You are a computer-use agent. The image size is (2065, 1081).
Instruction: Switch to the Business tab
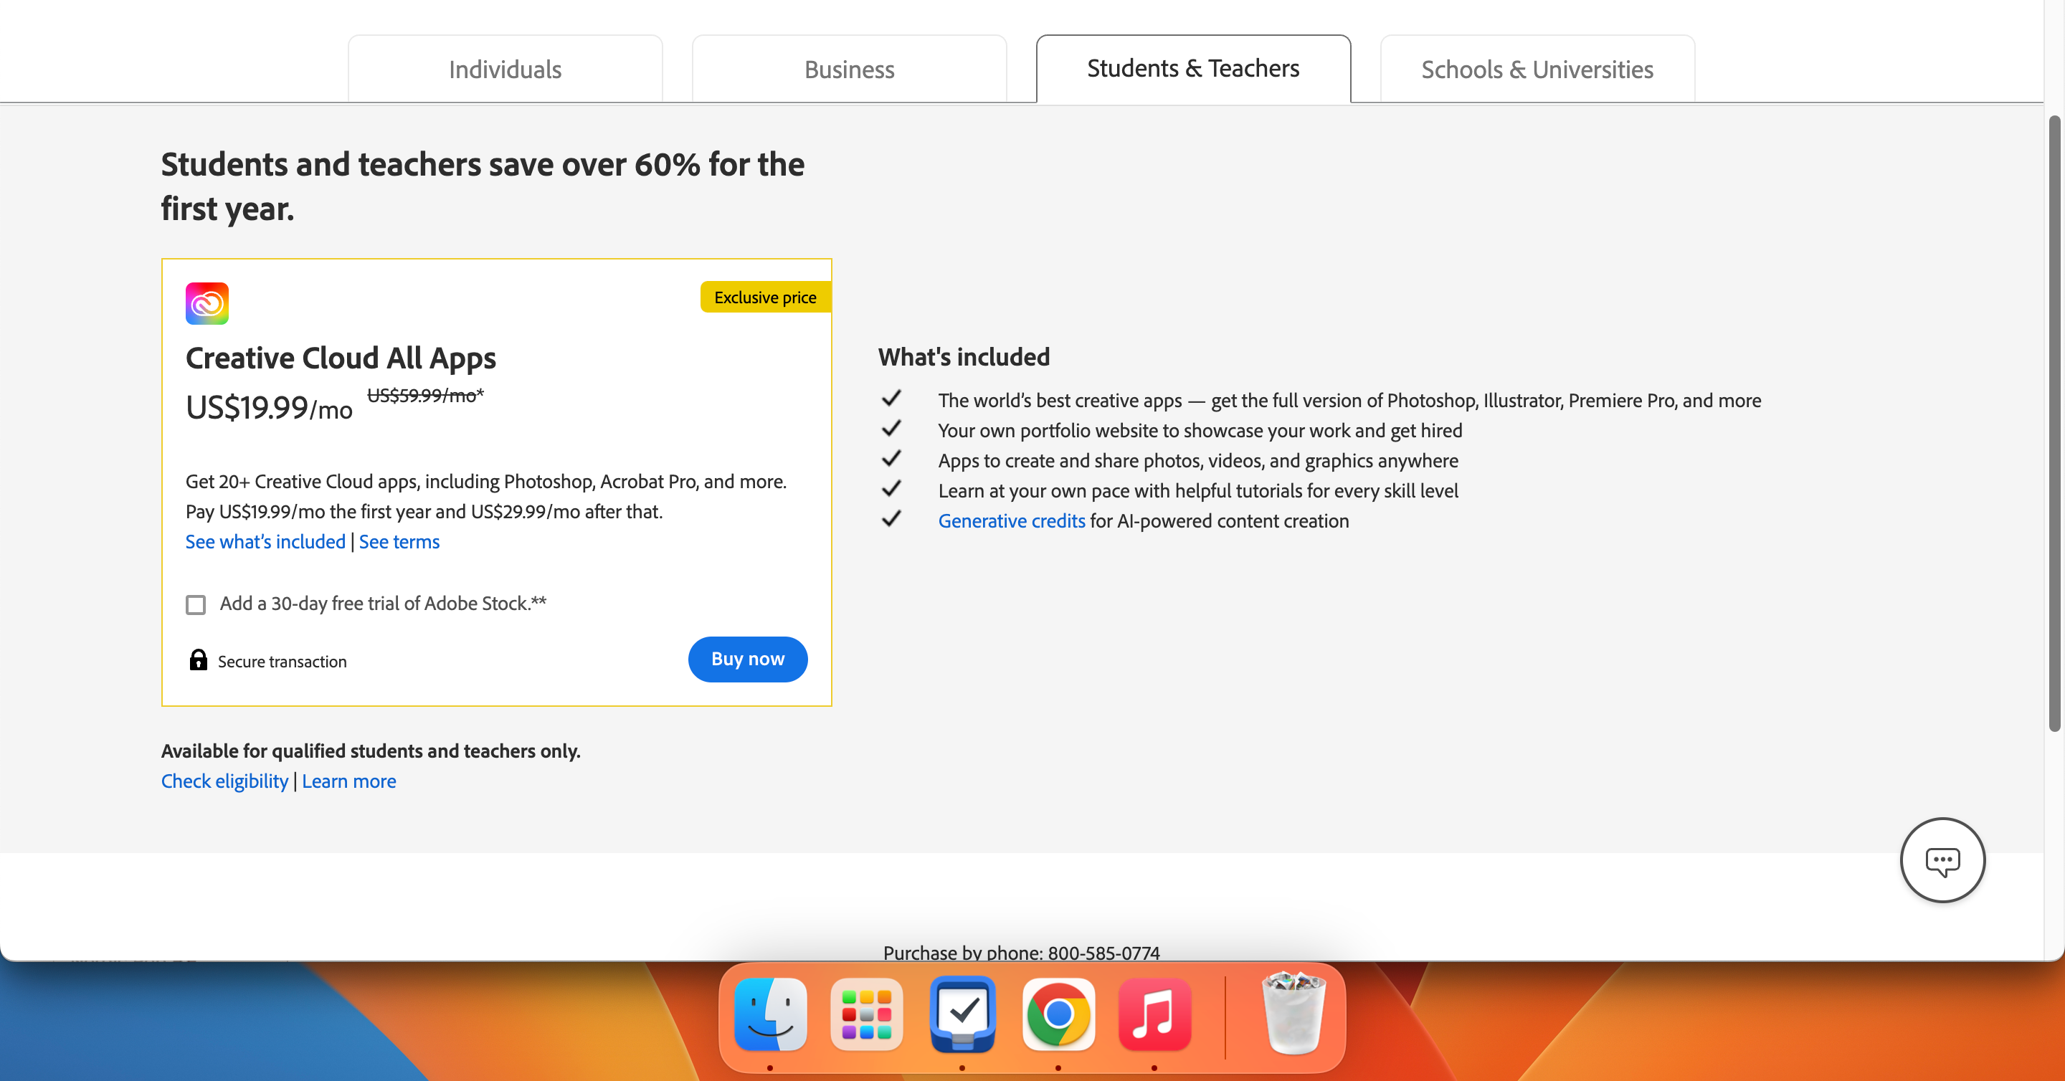pyautogui.click(x=849, y=70)
